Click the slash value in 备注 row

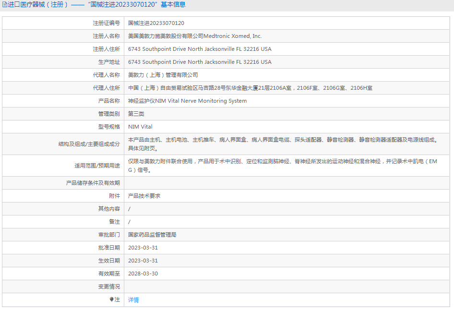coord(129,222)
